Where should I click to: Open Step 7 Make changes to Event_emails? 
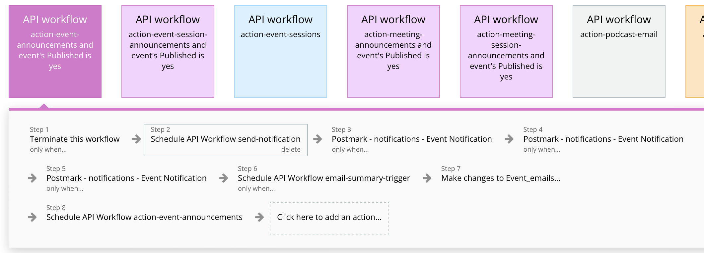(500, 178)
